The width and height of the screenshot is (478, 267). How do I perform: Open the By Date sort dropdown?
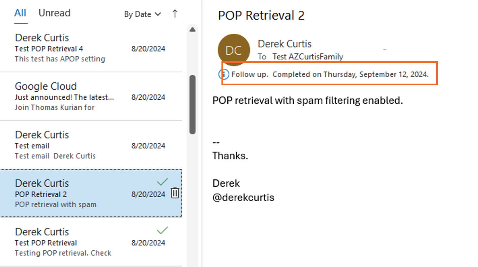pos(142,14)
